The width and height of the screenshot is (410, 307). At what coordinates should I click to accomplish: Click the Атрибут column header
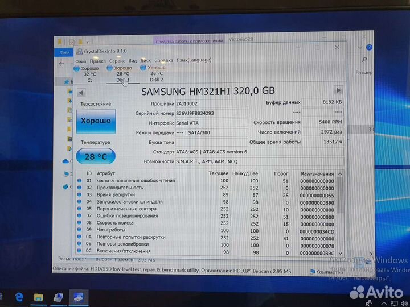106,173
